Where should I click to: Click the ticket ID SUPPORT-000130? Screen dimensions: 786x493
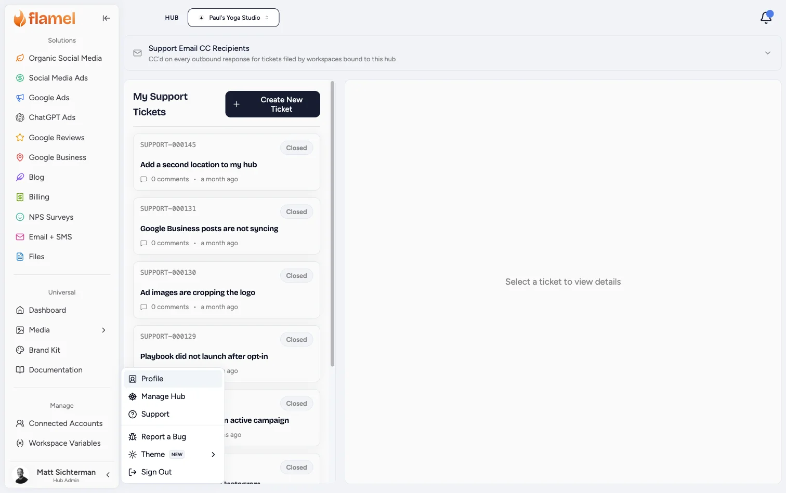point(168,273)
